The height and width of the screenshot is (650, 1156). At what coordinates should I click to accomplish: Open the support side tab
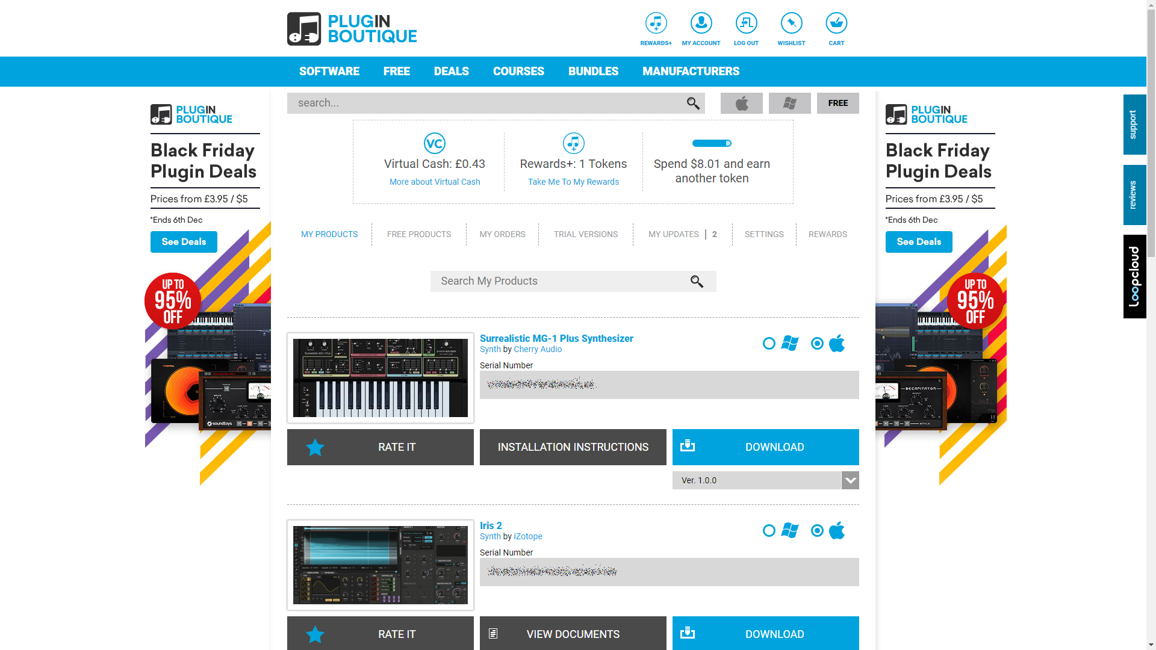click(x=1134, y=125)
